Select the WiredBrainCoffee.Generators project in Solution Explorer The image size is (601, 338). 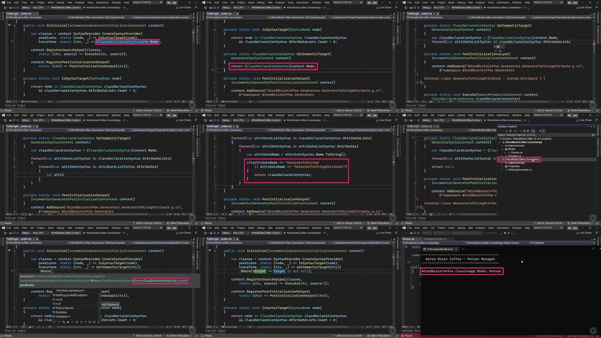(x=522, y=159)
